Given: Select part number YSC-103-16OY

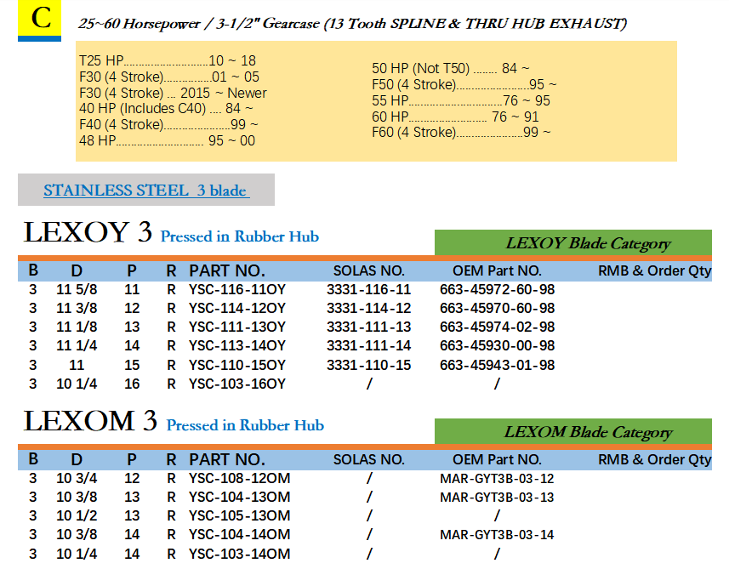Looking at the screenshot, I should [237, 384].
